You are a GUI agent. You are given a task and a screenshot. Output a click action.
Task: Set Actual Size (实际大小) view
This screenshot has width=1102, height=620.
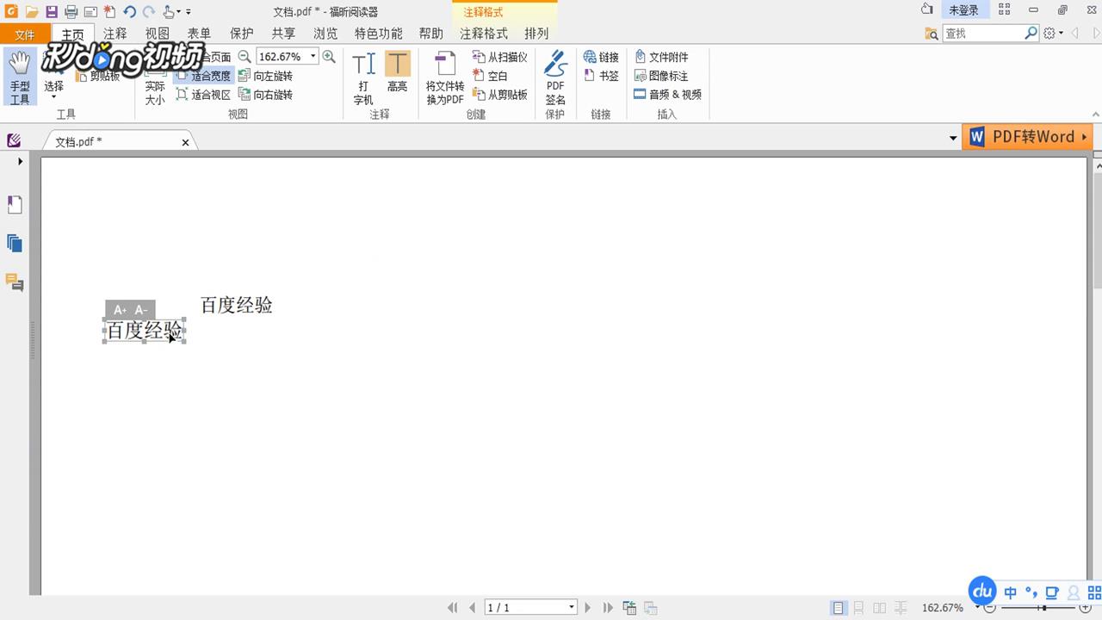[155, 87]
